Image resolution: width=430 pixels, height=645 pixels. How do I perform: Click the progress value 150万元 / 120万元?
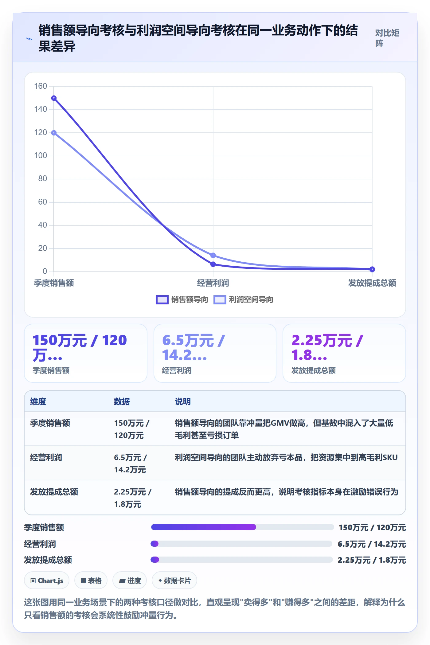[372, 527]
